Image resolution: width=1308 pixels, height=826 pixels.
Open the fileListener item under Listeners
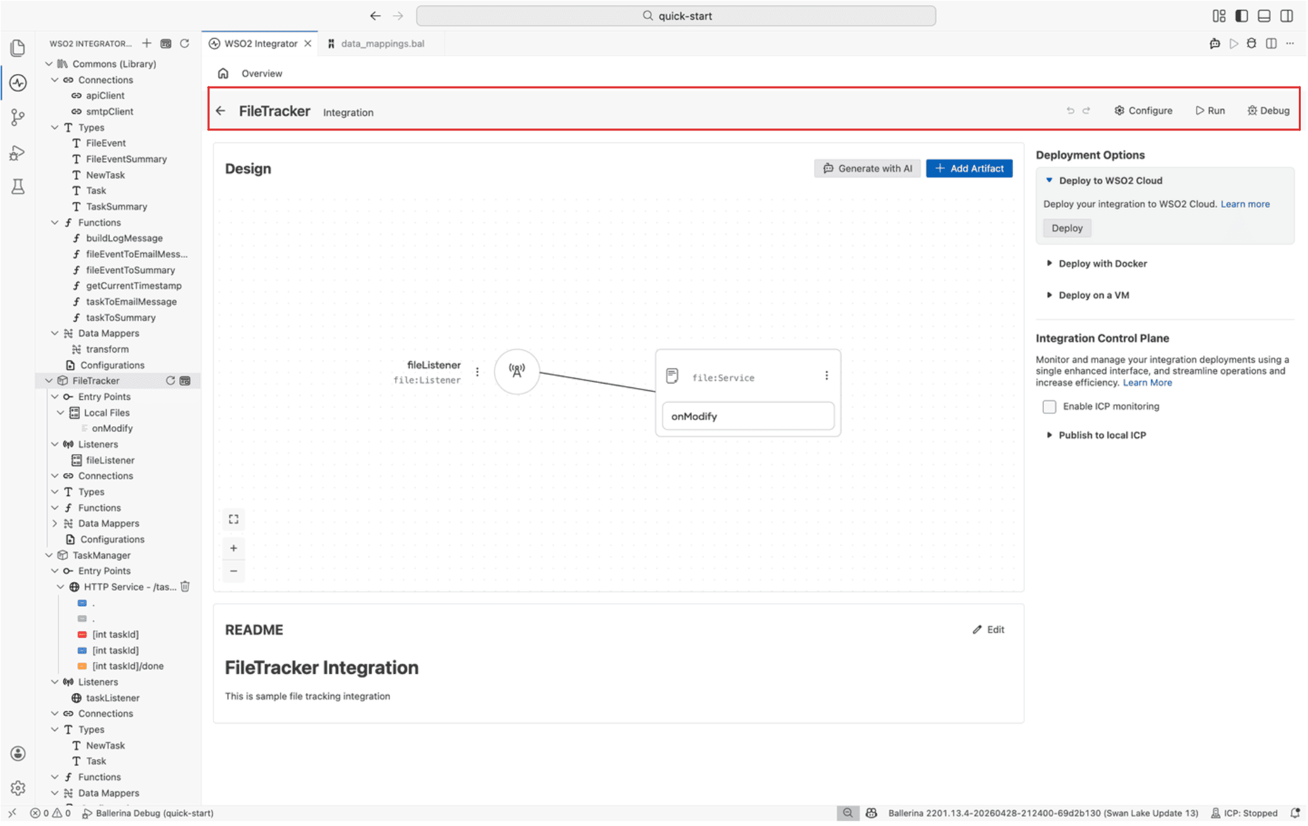pos(110,460)
